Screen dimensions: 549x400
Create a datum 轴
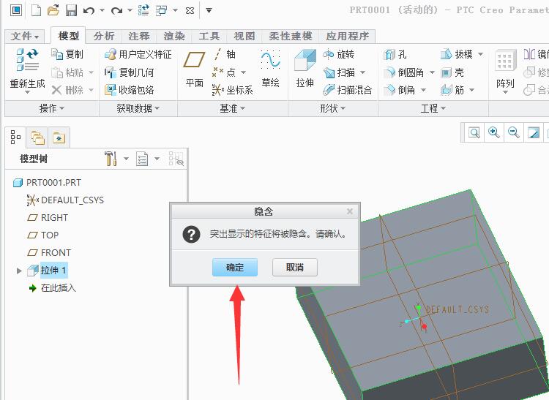[x=224, y=54]
